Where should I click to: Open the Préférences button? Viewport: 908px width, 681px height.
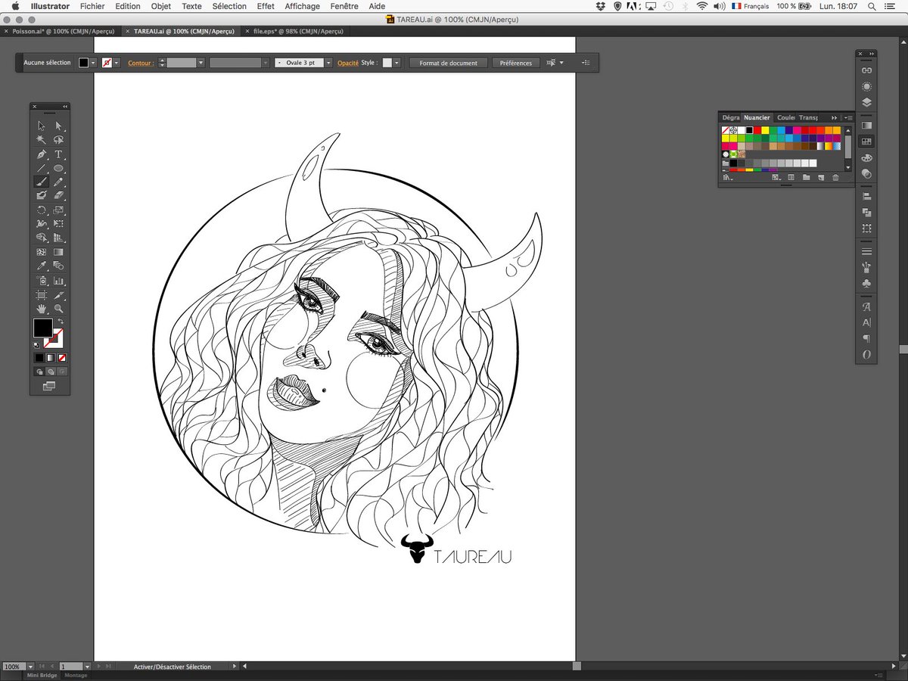[x=515, y=63]
